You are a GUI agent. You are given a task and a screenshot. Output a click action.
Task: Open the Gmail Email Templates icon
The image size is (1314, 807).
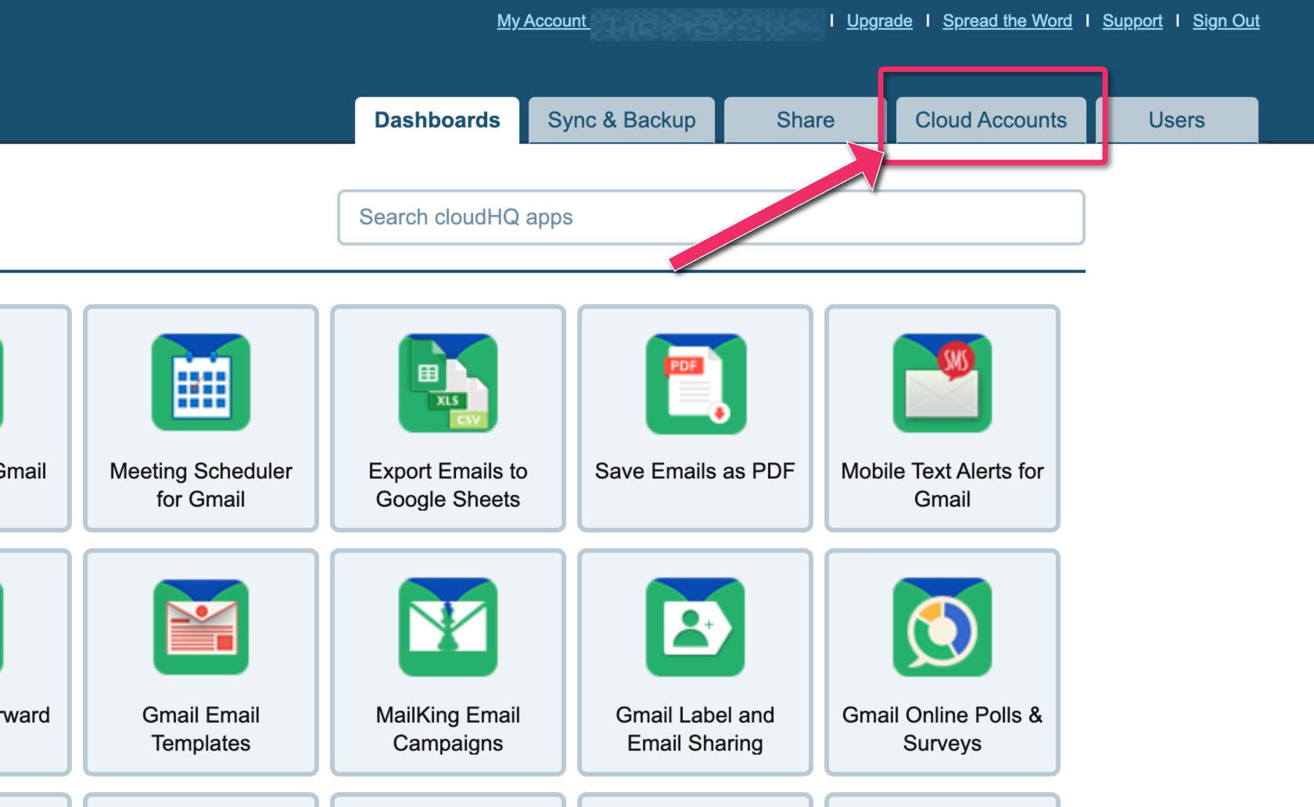[x=201, y=626]
